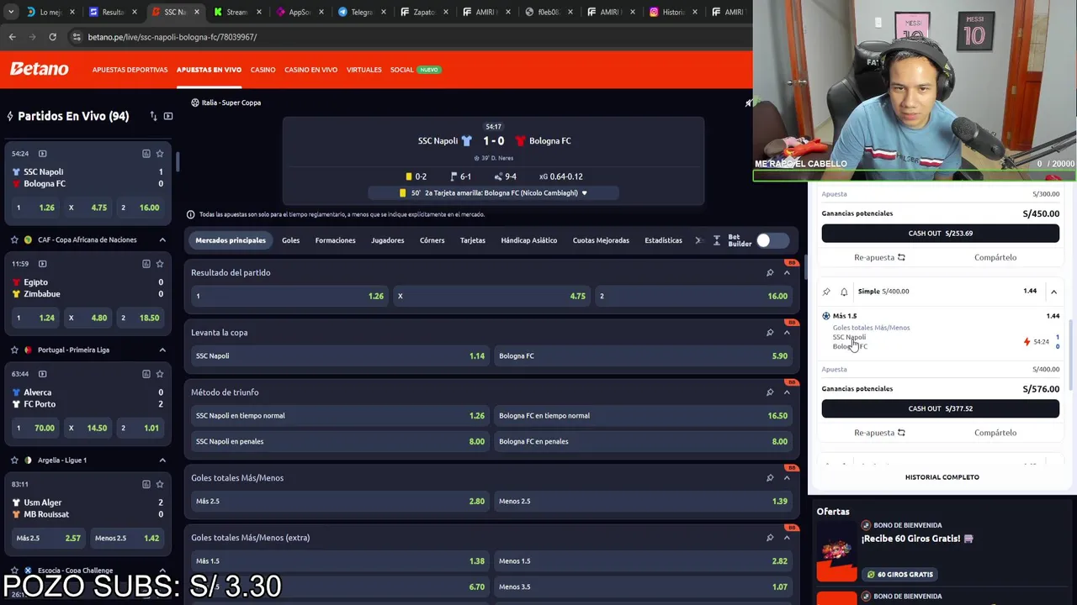Switch to the Goles markets tab
The height and width of the screenshot is (605, 1077).
click(x=290, y=240)
